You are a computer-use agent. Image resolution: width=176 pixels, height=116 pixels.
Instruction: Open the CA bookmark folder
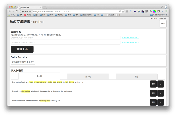[20, 15]
